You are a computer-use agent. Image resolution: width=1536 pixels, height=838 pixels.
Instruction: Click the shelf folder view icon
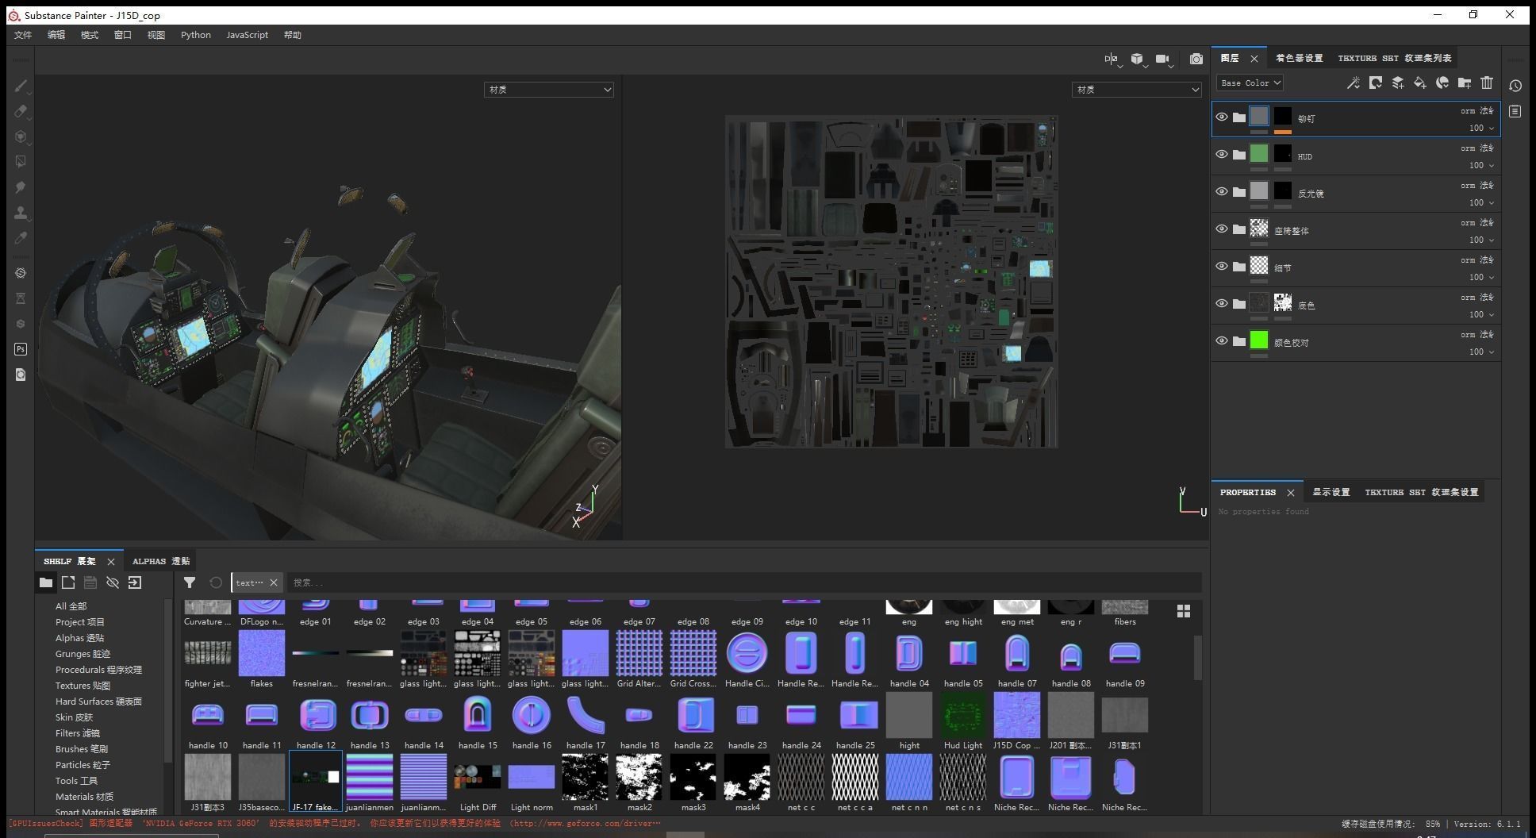coord(46,582)
